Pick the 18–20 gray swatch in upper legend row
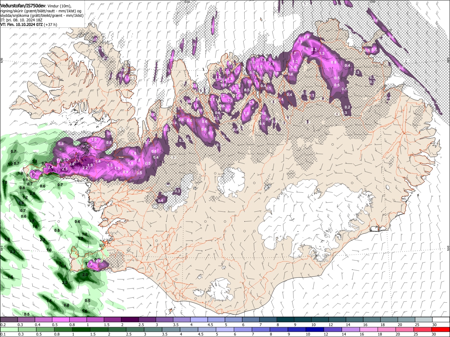Viewport: 450px width, 337px height. click(389, 320)
